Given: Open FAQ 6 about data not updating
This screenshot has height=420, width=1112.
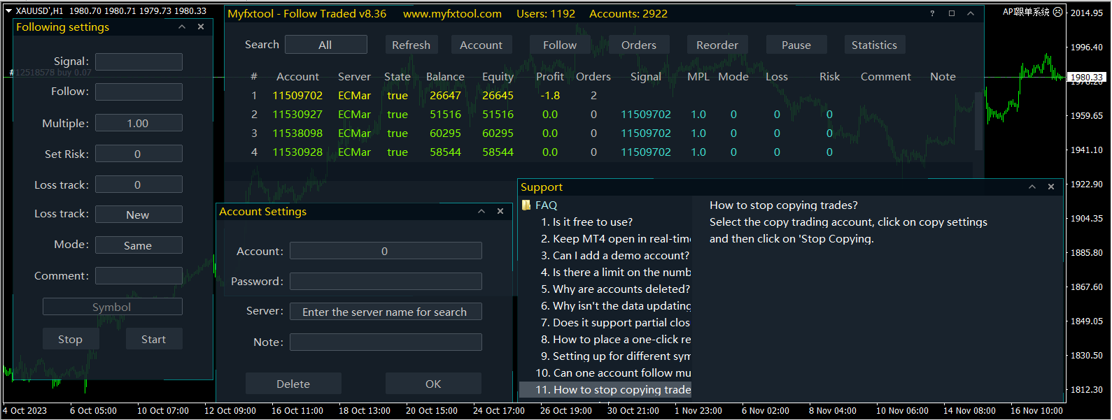Looking at the screenshot, I should pyautogui.click(x=606, y=306).
